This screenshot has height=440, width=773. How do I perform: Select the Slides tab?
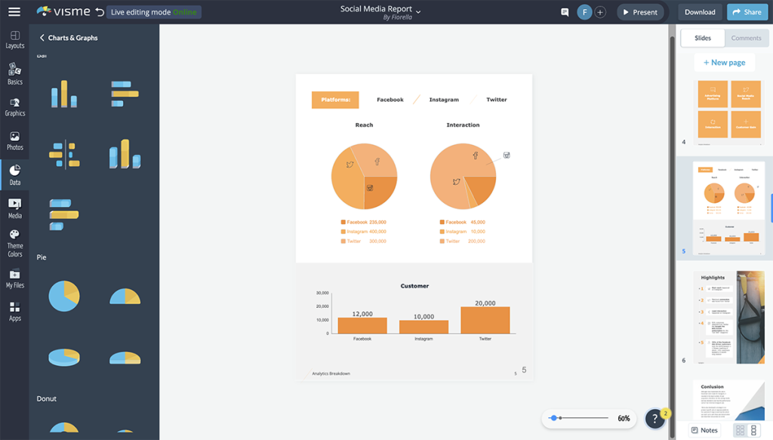702,38
